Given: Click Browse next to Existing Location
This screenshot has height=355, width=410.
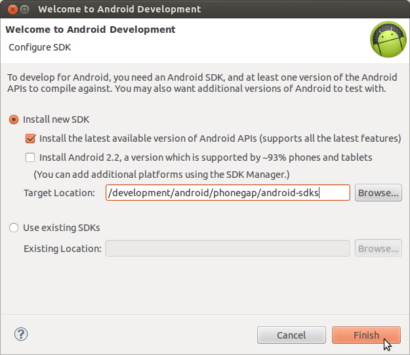Looking at the screenshot, I should point(379,248).
